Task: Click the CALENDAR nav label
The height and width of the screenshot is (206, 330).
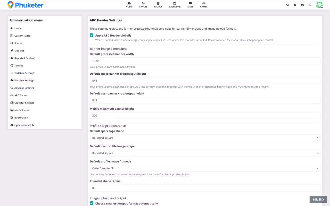Action: (x=175, y=7)
